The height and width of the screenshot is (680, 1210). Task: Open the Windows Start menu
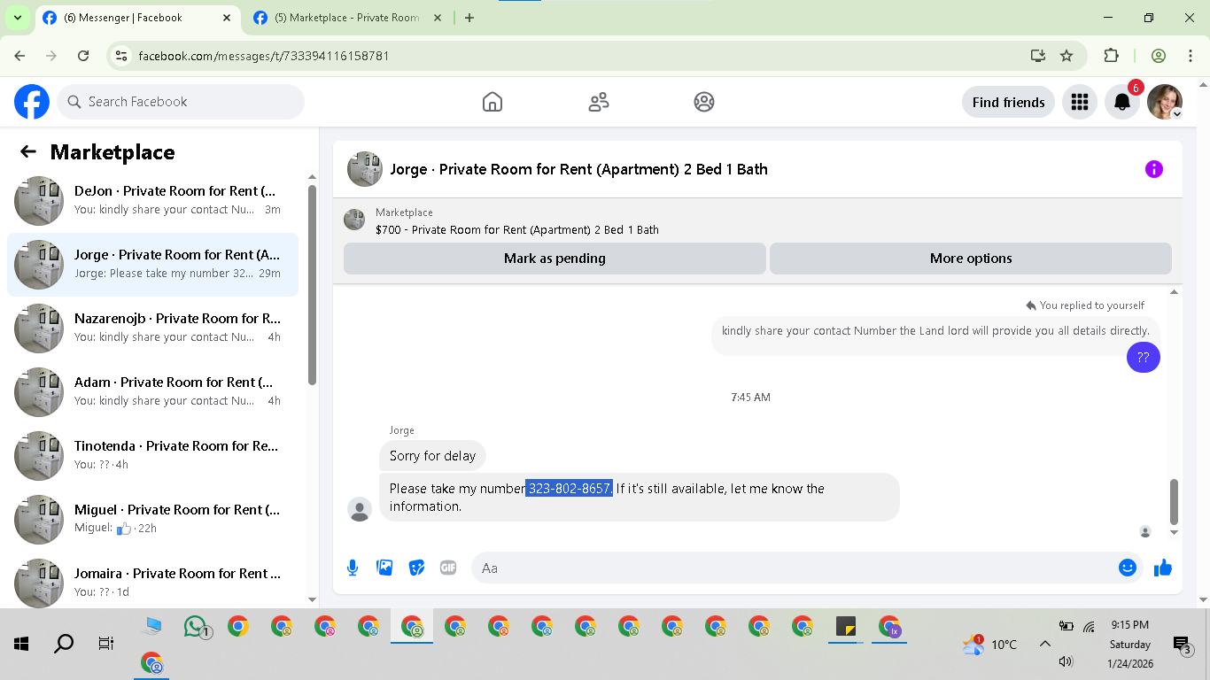point(21,644)
